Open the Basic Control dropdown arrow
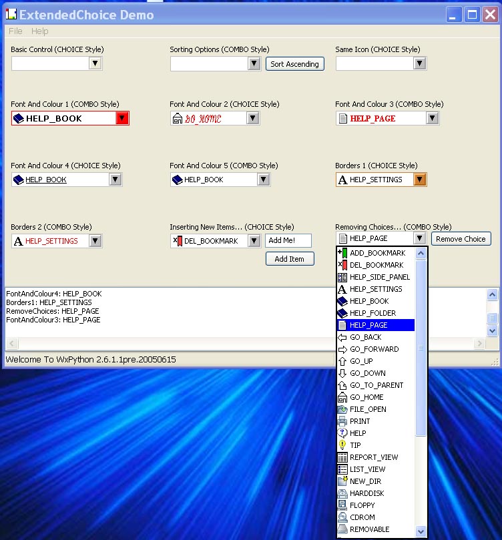This screenshot has height=540, width=502. (x=95, y=63)
